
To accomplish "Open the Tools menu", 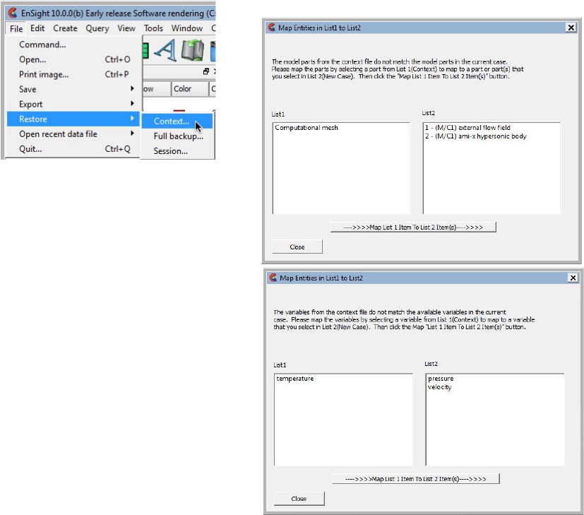I will (x=153, y=28).
